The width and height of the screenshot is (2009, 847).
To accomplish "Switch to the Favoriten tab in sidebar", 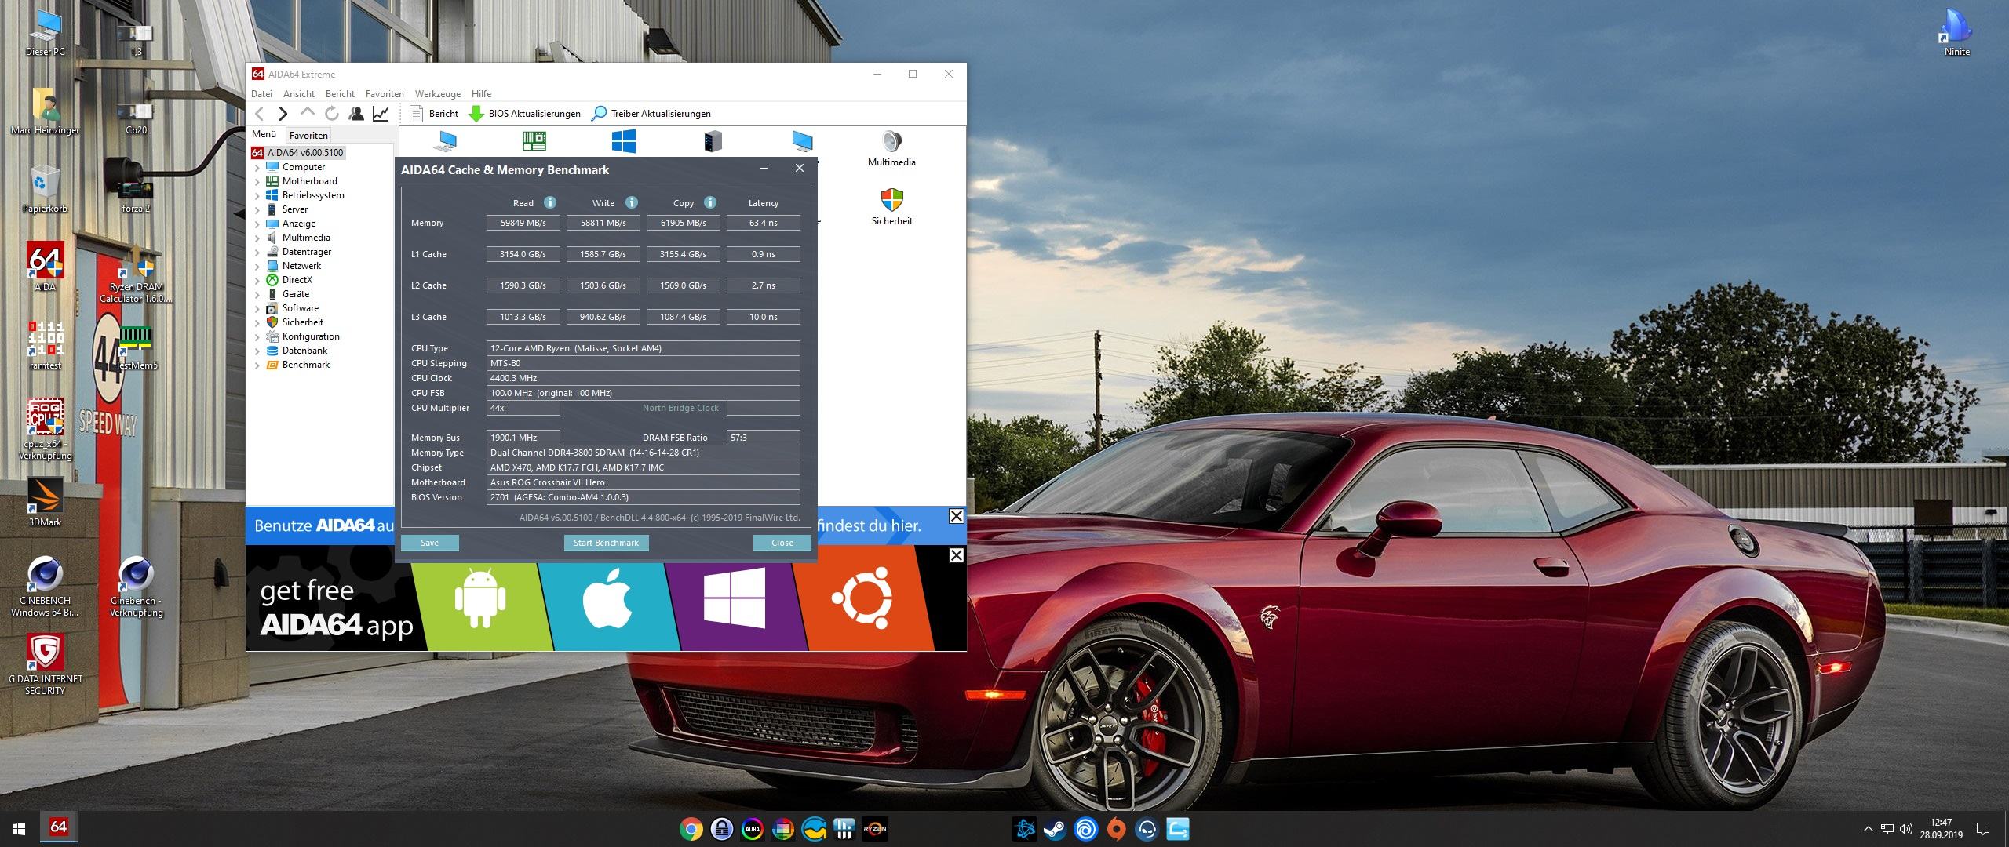I will click(x=308, y=135).
